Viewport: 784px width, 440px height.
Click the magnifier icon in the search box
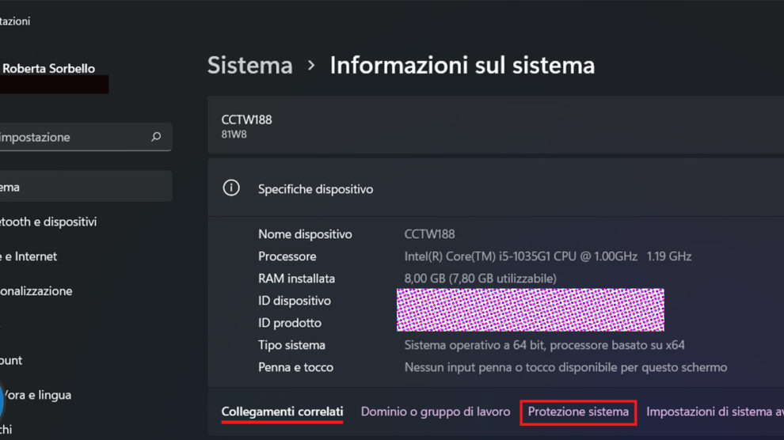pyautogui.click(x=156, y=137)
